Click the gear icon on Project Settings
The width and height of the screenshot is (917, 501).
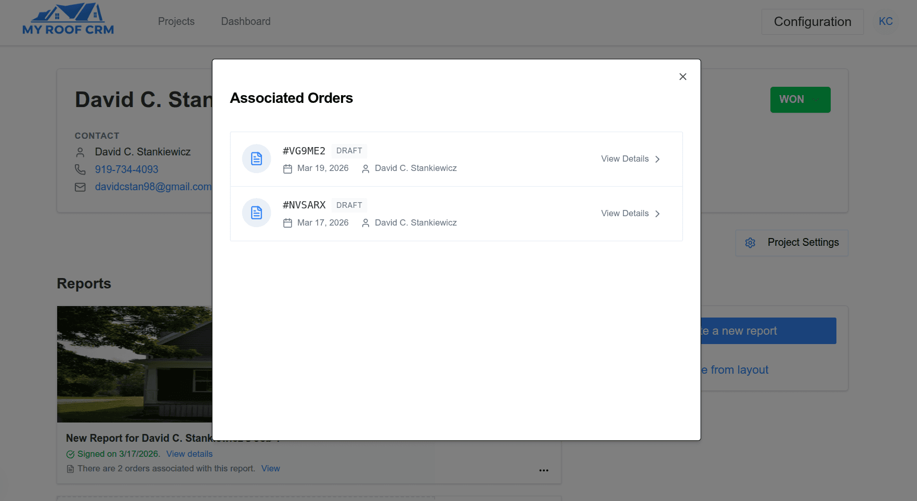pyautogui.click(x=750, y=243)
